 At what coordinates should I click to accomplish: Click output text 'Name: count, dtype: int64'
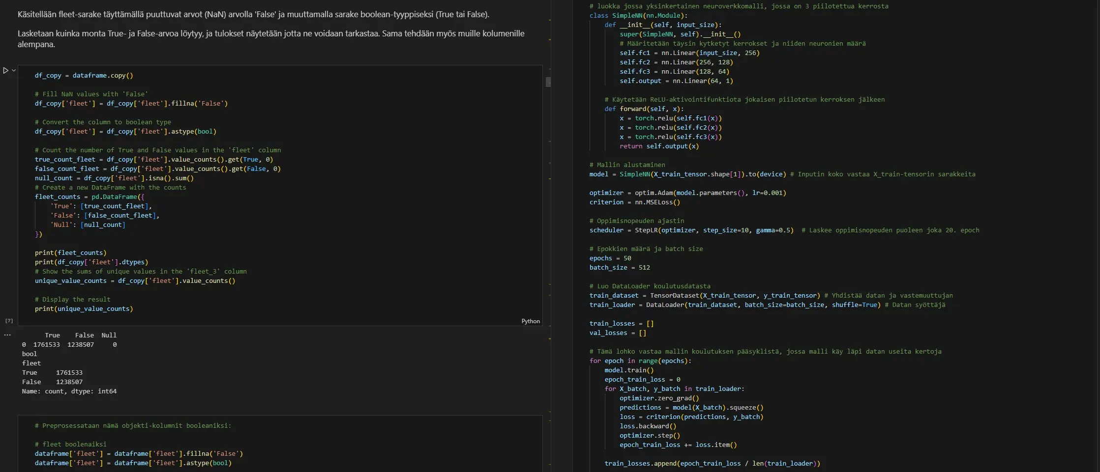pos(69,391)
